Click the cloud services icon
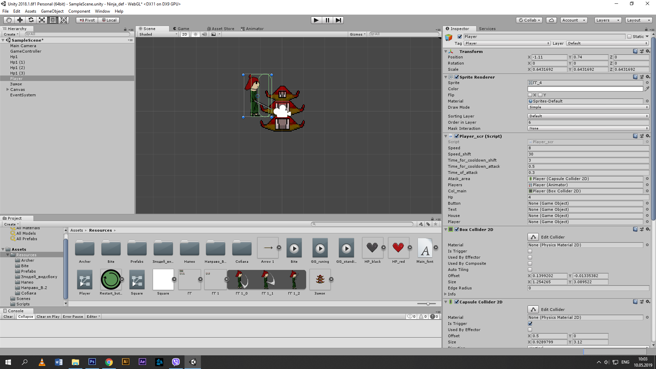 pos(551,20)
